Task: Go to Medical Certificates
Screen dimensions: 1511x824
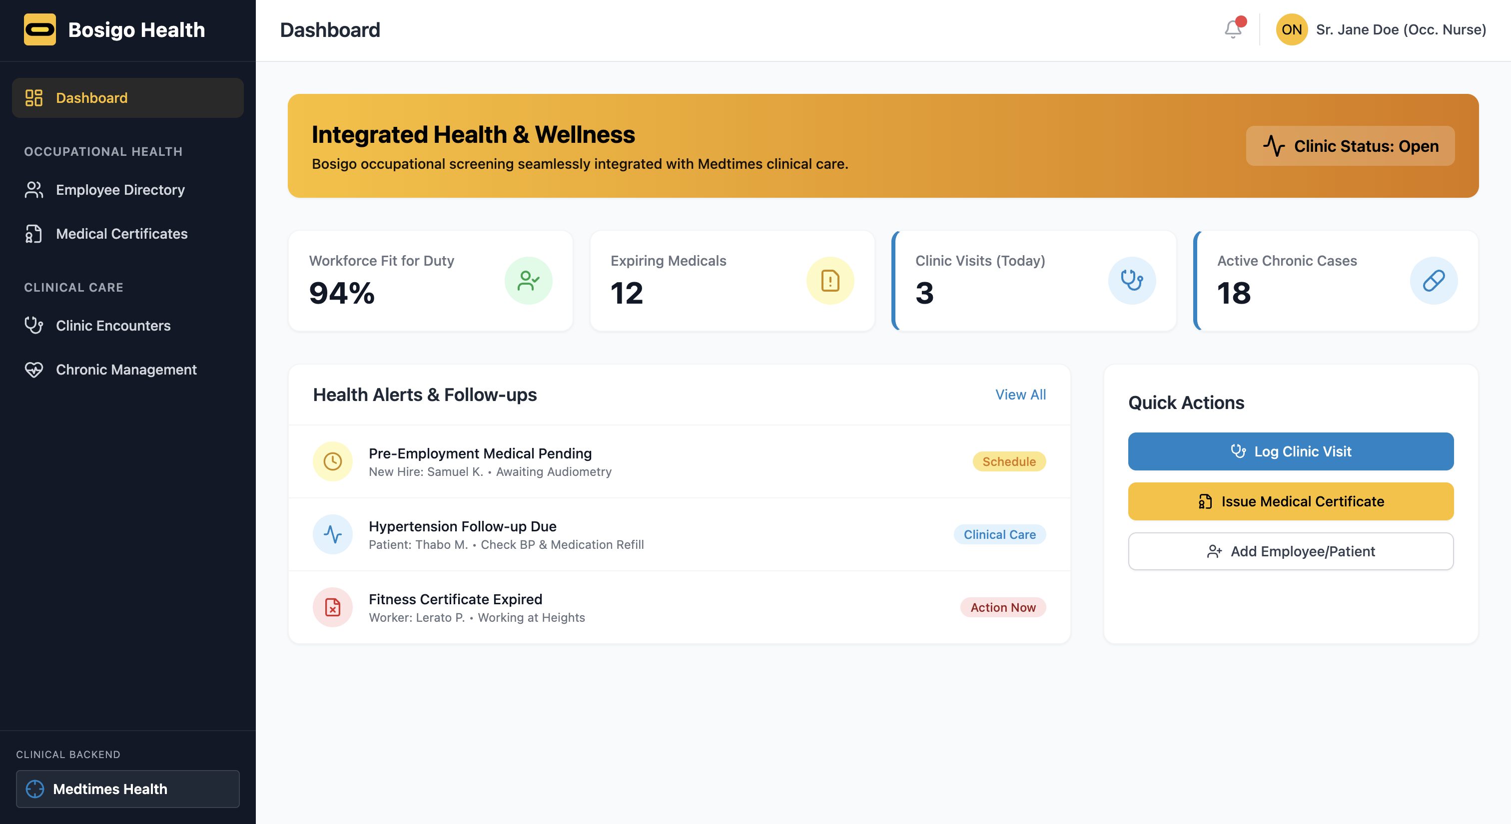Action: pos(128,234)
